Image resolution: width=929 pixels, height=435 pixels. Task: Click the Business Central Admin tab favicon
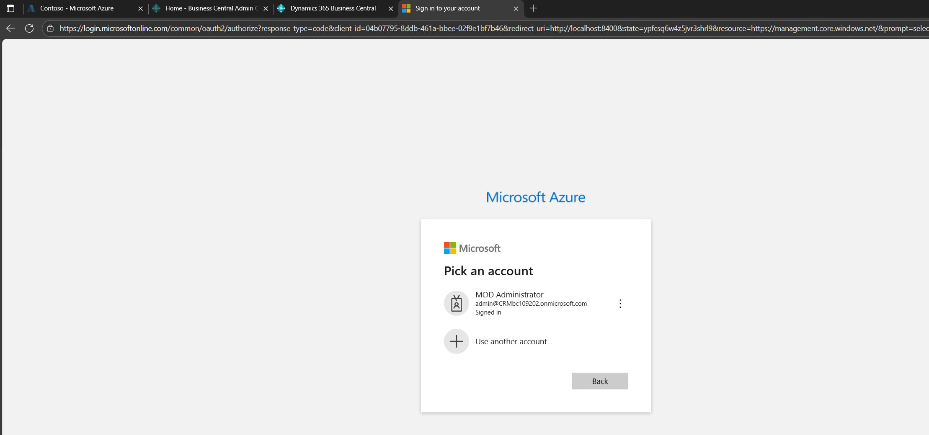[x=156, y=8]
